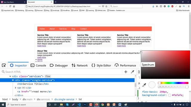The width and height of the screenshot is (191, 107).
Task: Open Chrome from the taskbar
Action: click(102, 105)
